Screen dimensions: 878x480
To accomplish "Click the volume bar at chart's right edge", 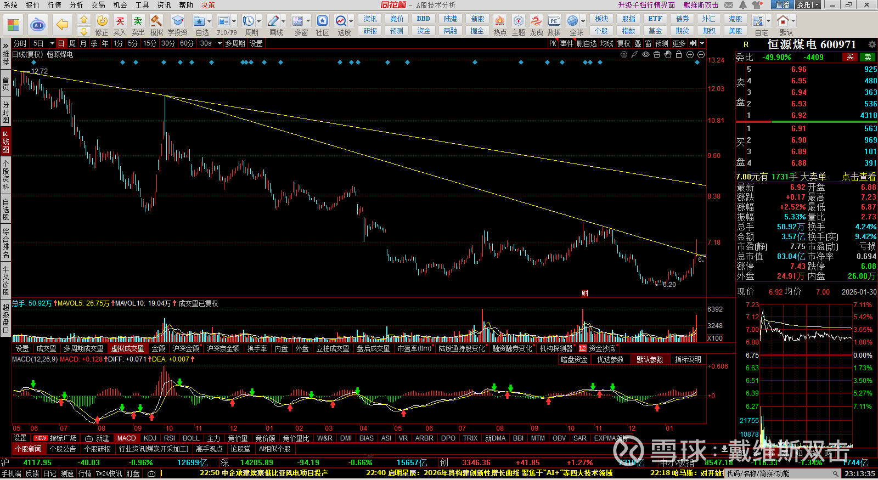I will pyautogui.click(x=696, y=328).
